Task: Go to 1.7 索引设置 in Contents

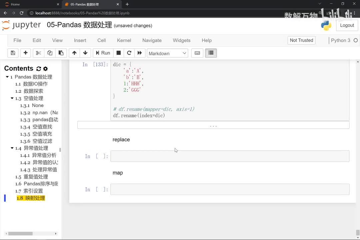Action: (29, 191)
